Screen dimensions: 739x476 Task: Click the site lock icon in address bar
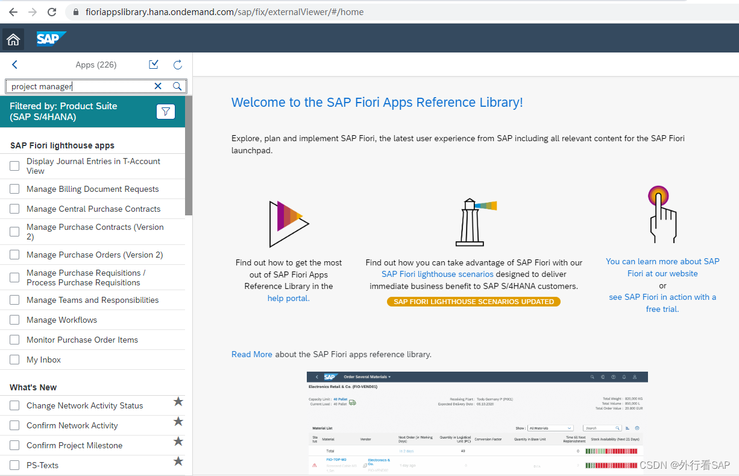75,12
